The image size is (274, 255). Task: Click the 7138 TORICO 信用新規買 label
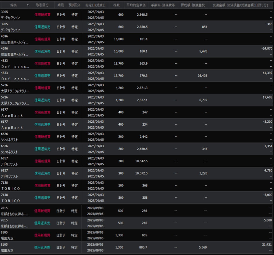pyautogui.click(x=42, y=185)
